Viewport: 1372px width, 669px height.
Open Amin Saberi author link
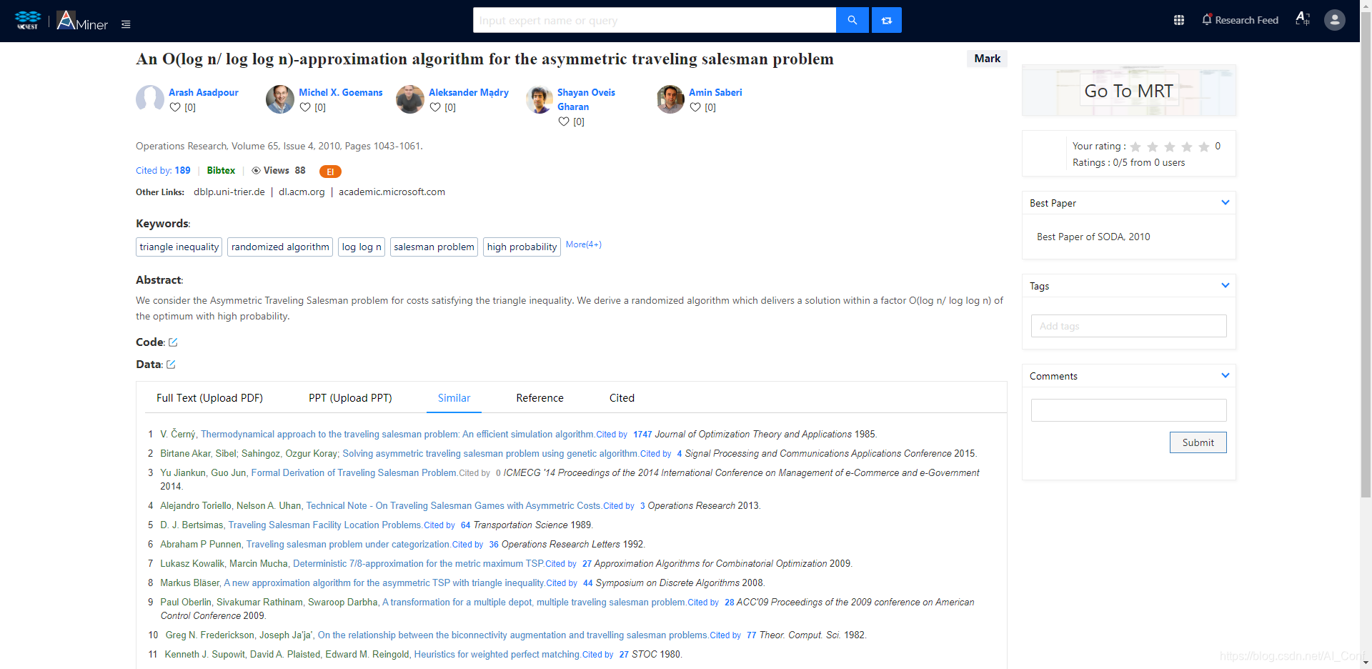715,93
